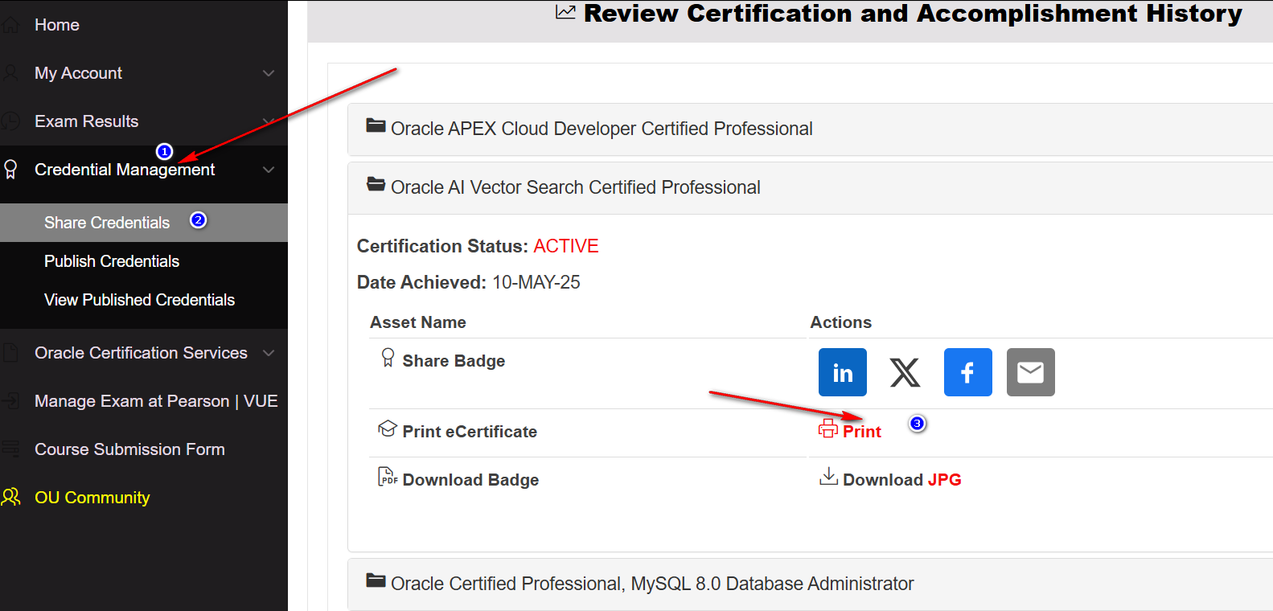The width and height of the screenshot is (1273, 611).
Task: Click the download arrow icon
Action: pos(828,478)
